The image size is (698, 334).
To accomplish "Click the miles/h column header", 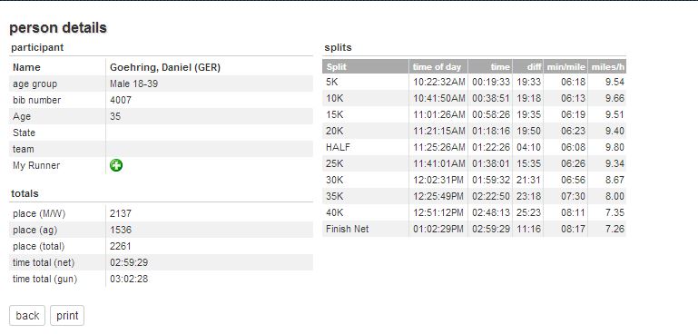I will click(x=607, y=67).
